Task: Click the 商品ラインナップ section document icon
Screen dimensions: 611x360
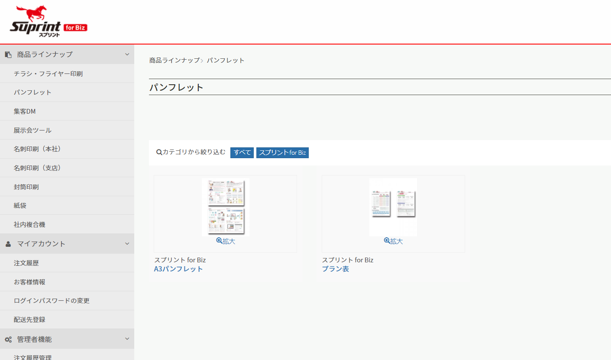Action: coord(8,54)
